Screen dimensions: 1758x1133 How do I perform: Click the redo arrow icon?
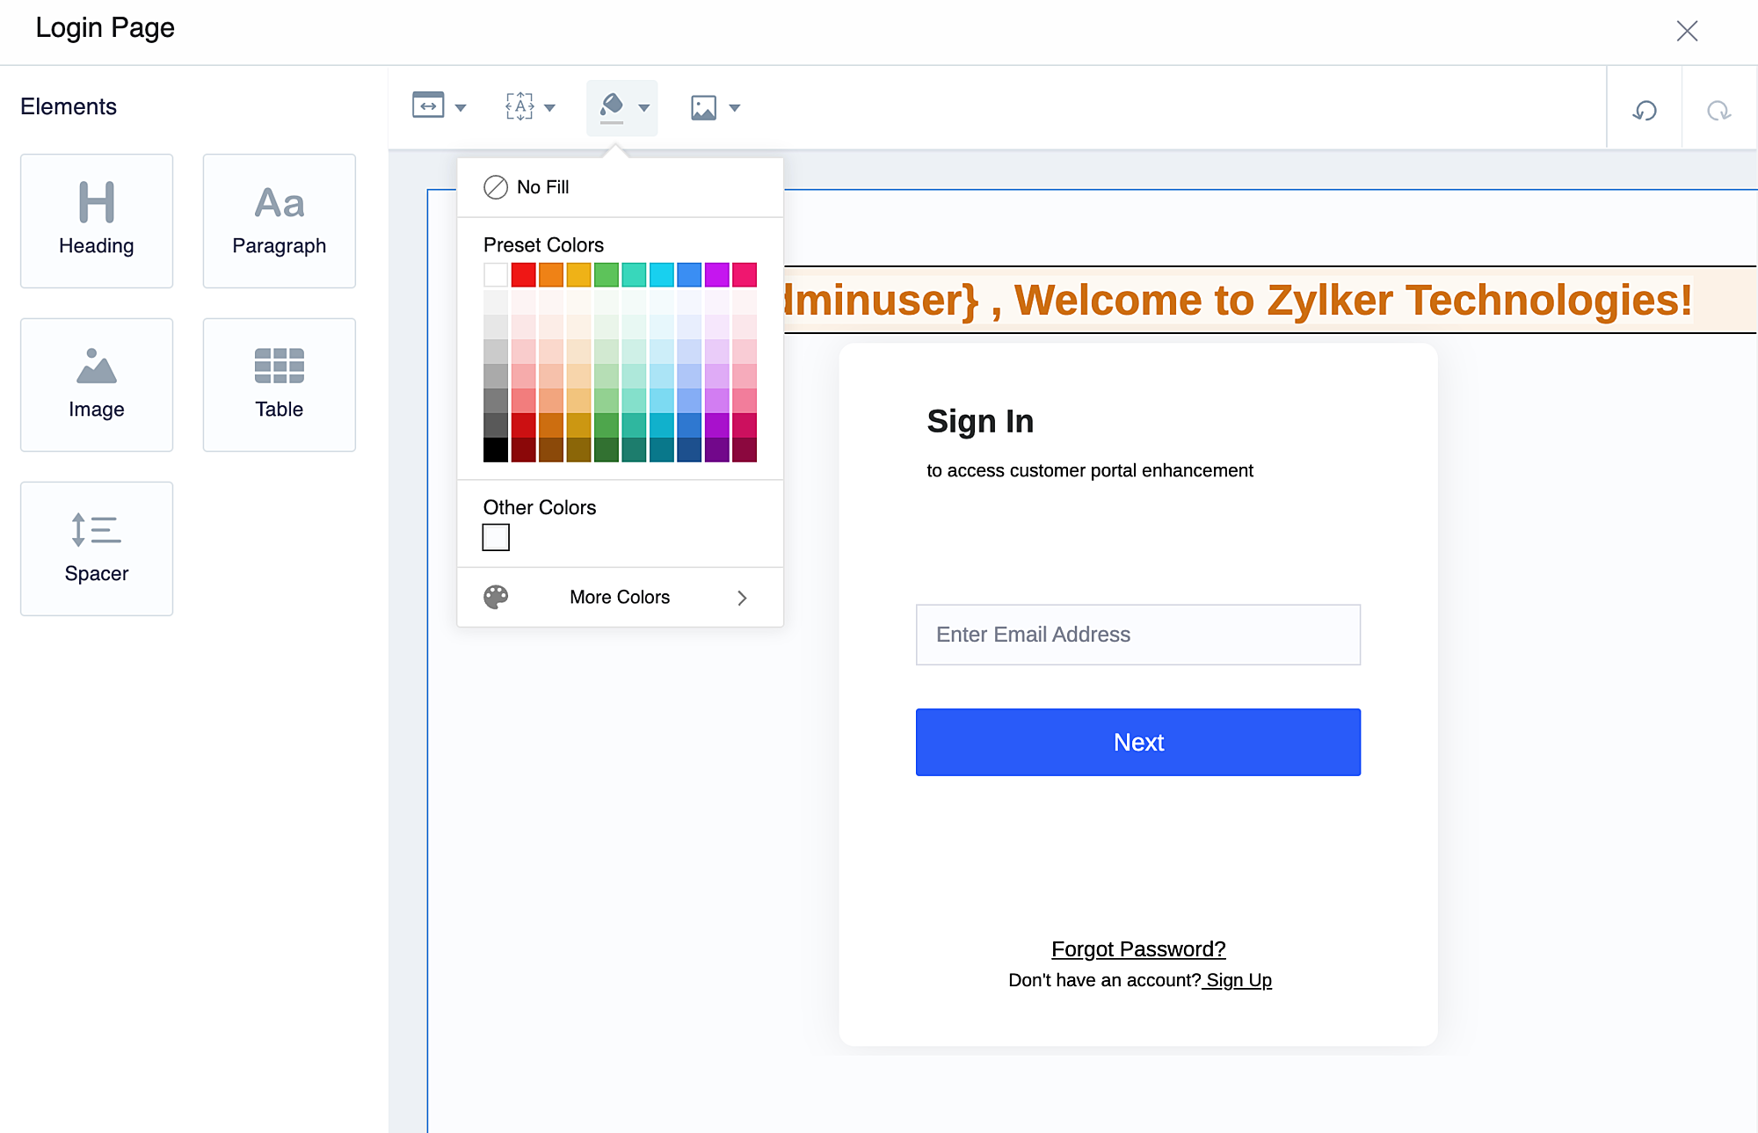coord(1718,110)
